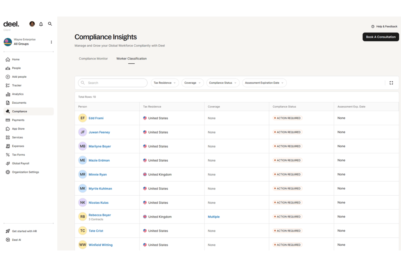Click the deel logo

click(x=11, y=24)
